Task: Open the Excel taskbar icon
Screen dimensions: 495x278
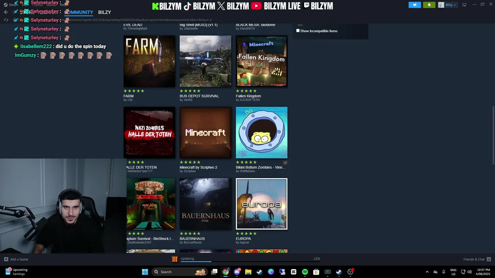Action: [328, 272]
